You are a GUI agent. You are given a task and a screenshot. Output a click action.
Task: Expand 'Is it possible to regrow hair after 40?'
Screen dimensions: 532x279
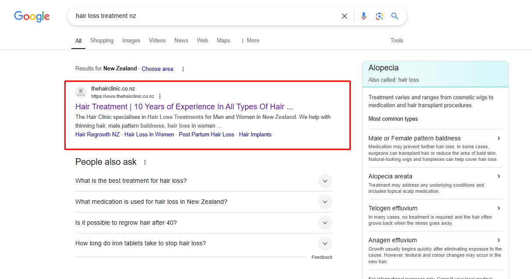[204, 223]
